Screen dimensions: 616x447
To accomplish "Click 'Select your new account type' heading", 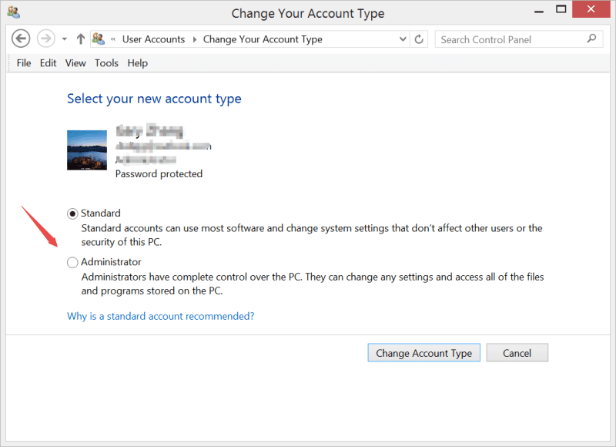I will pos(154,99).
